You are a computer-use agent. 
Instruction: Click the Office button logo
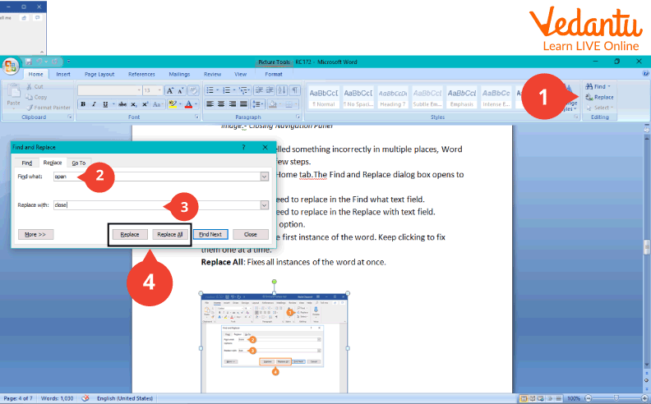point(11,67)
